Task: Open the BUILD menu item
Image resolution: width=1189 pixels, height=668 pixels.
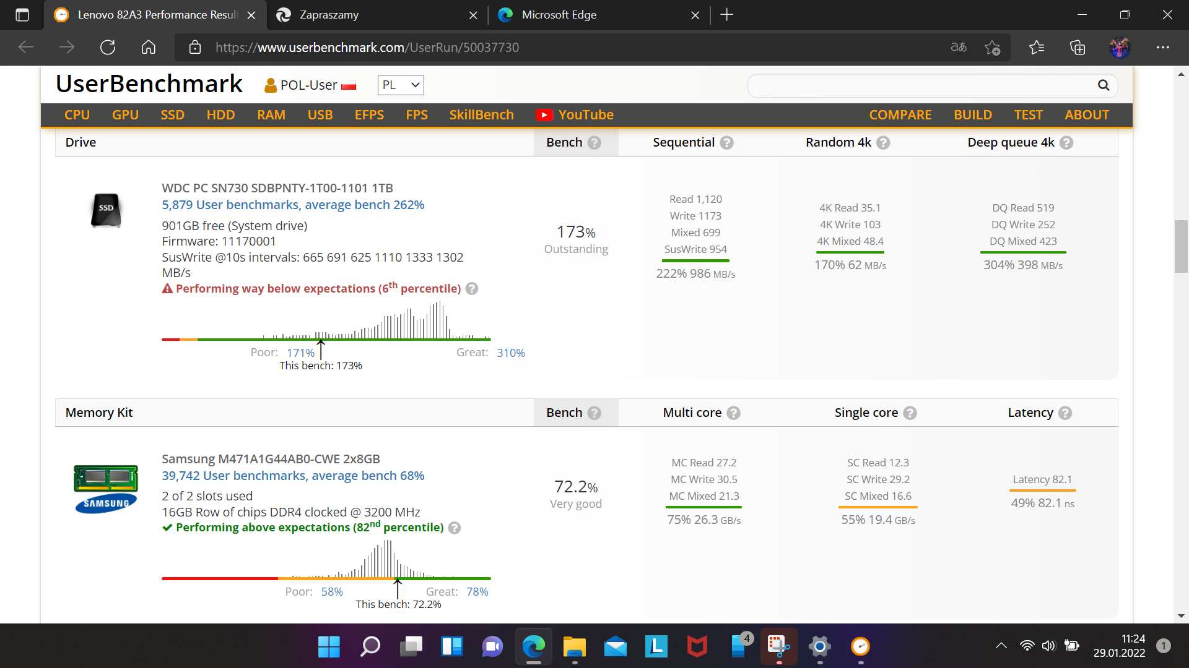Action: point(973,115)
